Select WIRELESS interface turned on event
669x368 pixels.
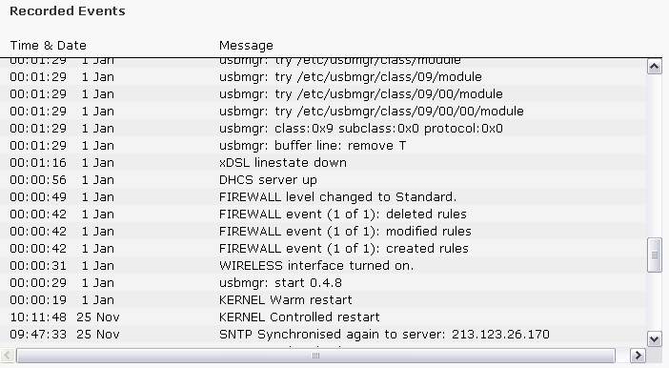(323, 266)
